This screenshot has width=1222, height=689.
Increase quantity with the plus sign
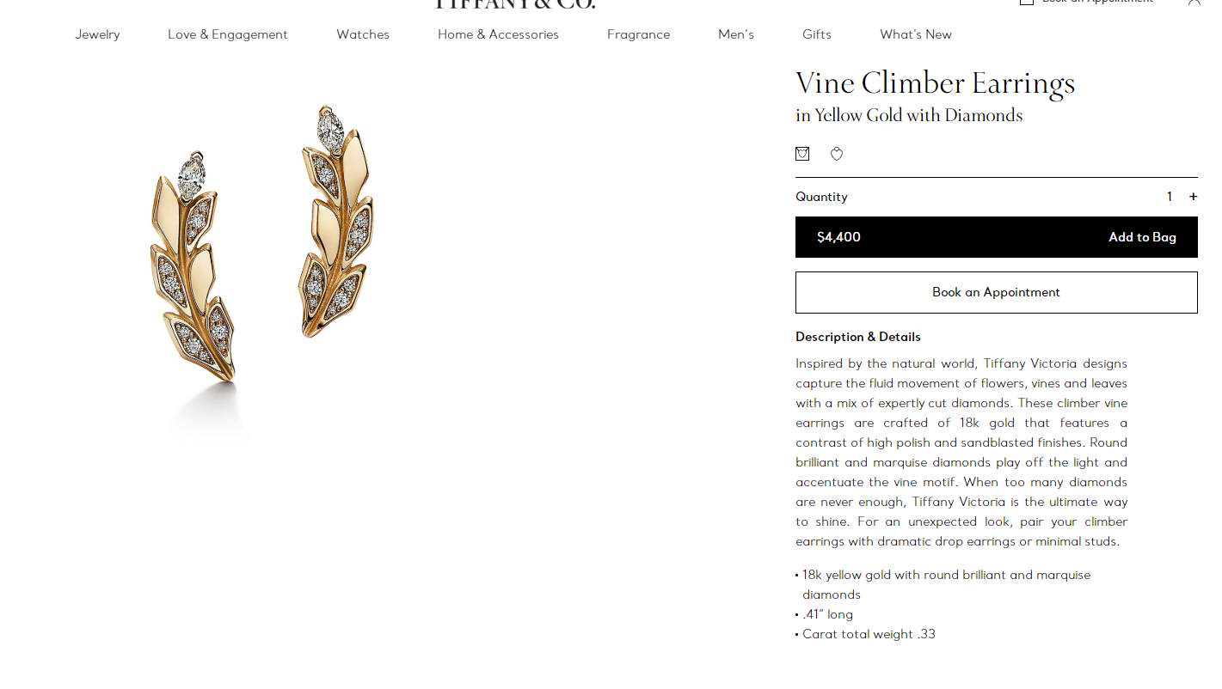click(1193, 197)
